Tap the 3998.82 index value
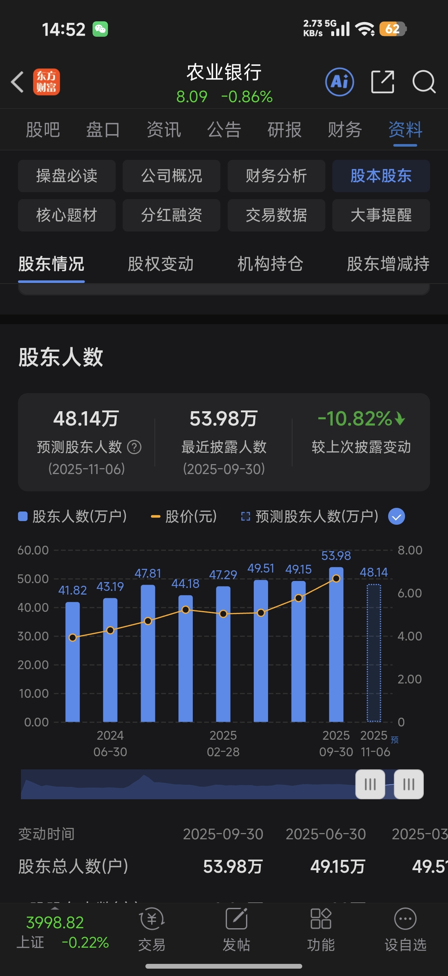Screen dimensions: 448x976 55,923
